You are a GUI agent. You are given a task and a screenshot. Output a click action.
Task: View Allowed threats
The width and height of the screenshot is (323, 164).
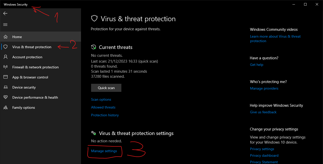click(103, 107)
